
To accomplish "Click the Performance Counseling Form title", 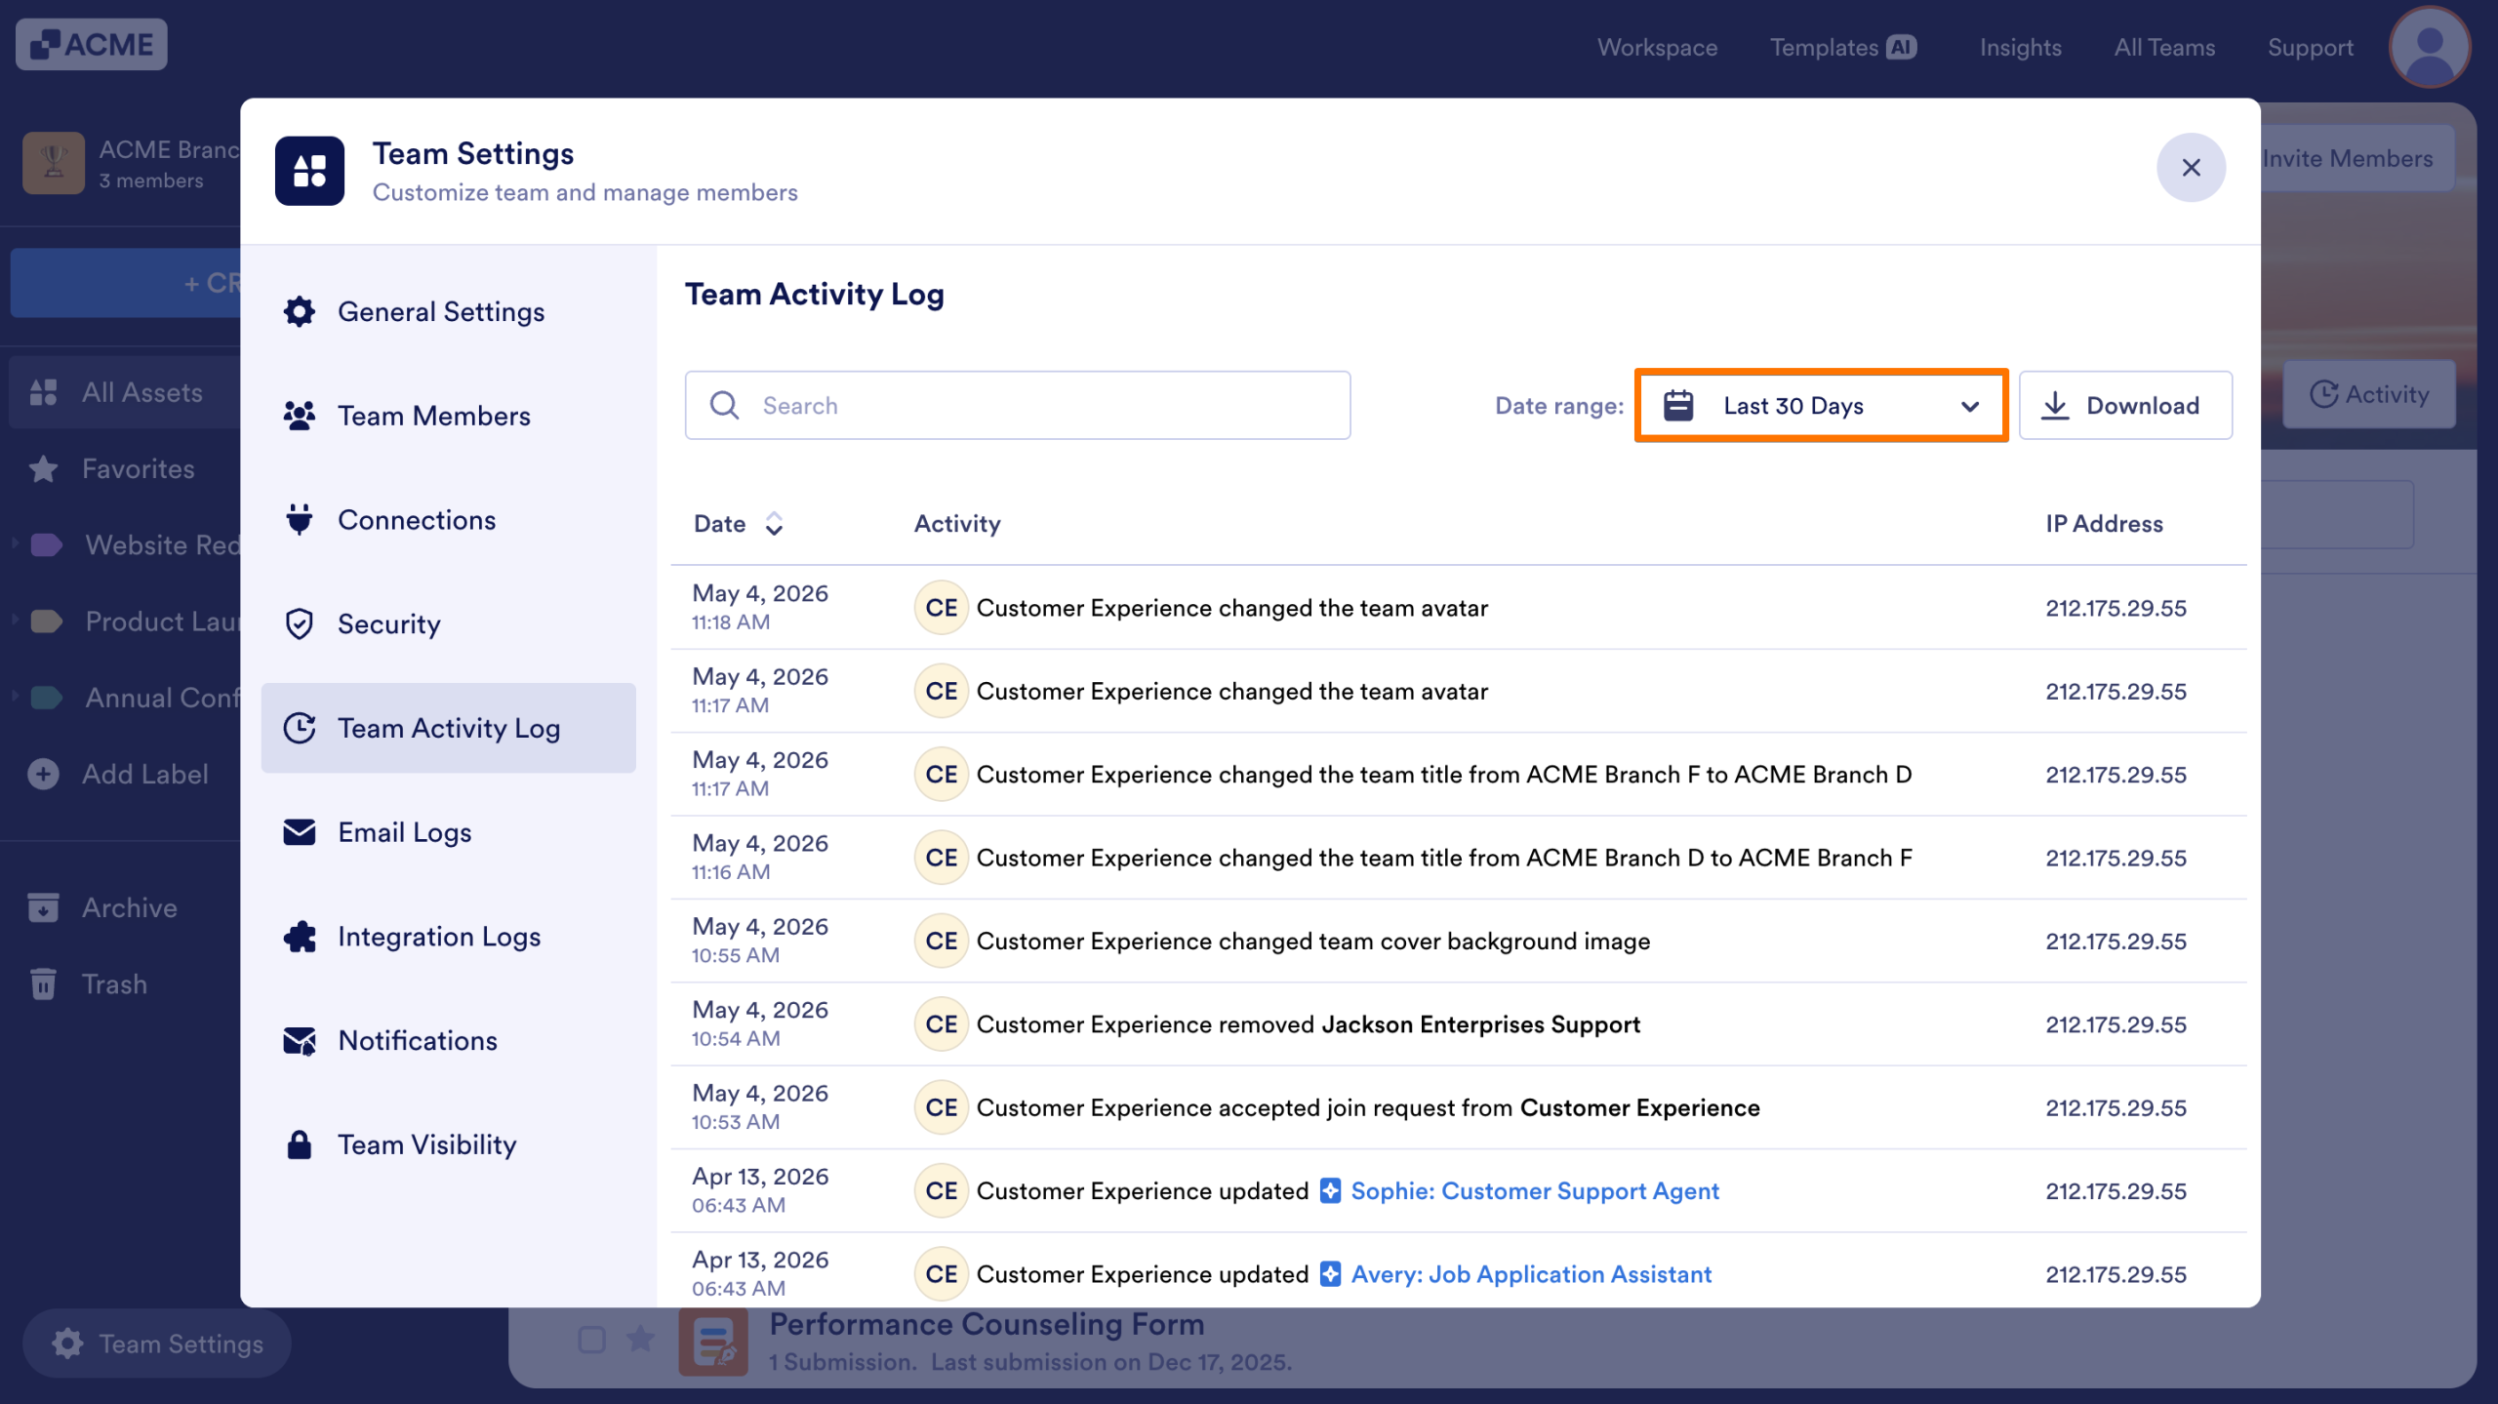I will click(987, 1324).
